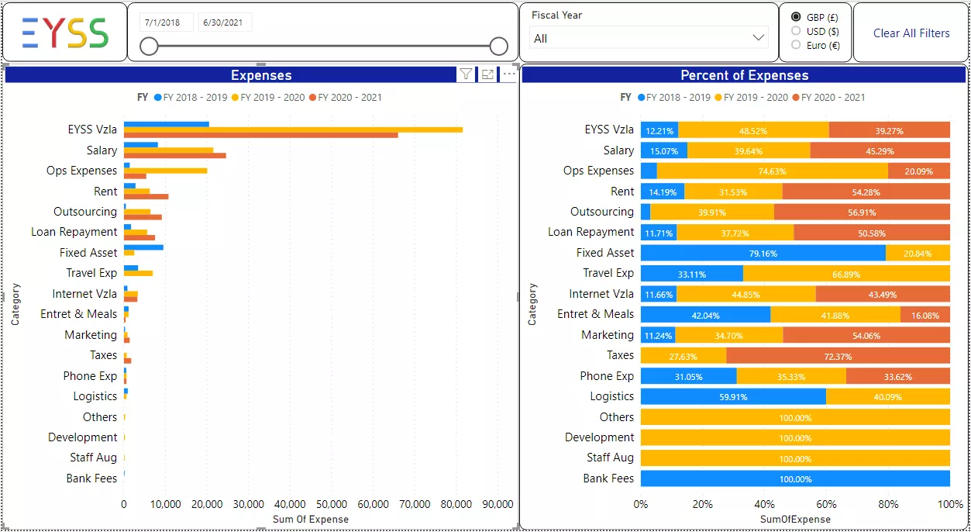Click the 7/1/2018 start date field
This screenshot has width=971, height=532.
166,22
